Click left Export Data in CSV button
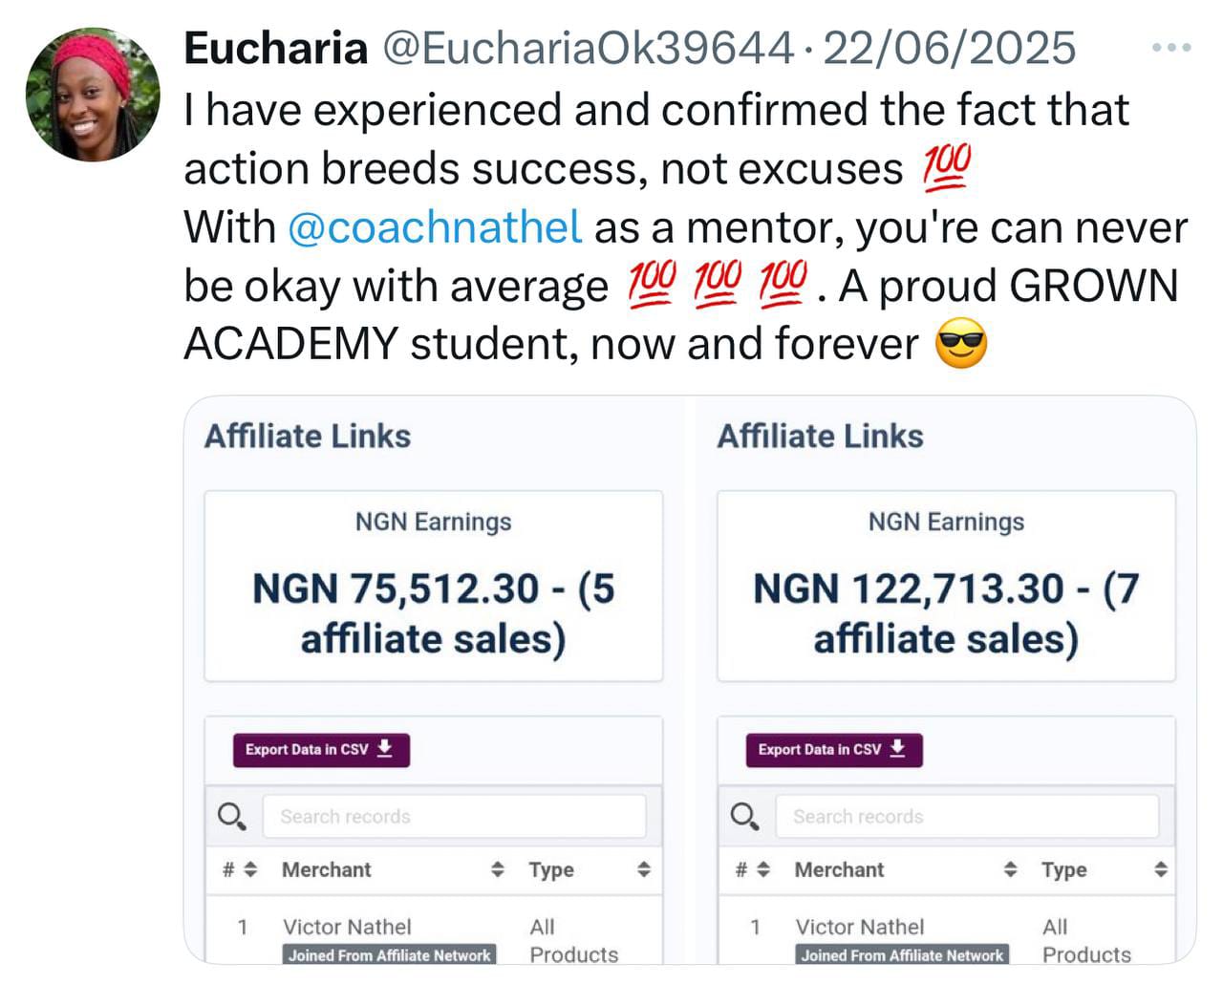 (x=321, y=750)
